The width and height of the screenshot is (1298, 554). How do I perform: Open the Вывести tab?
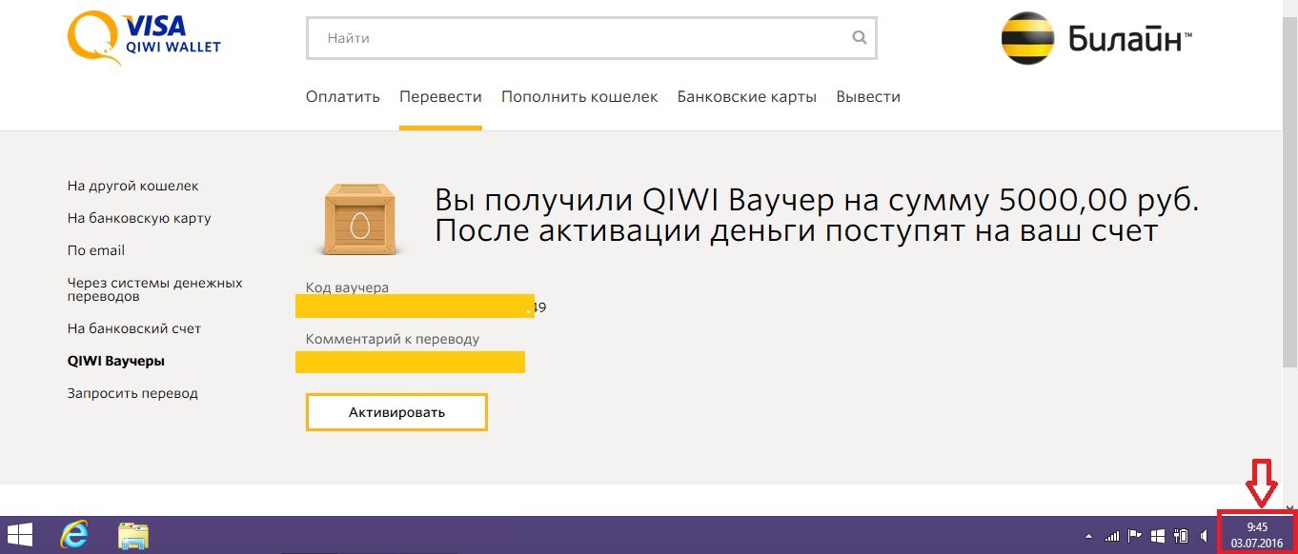(x=868, y=97)
